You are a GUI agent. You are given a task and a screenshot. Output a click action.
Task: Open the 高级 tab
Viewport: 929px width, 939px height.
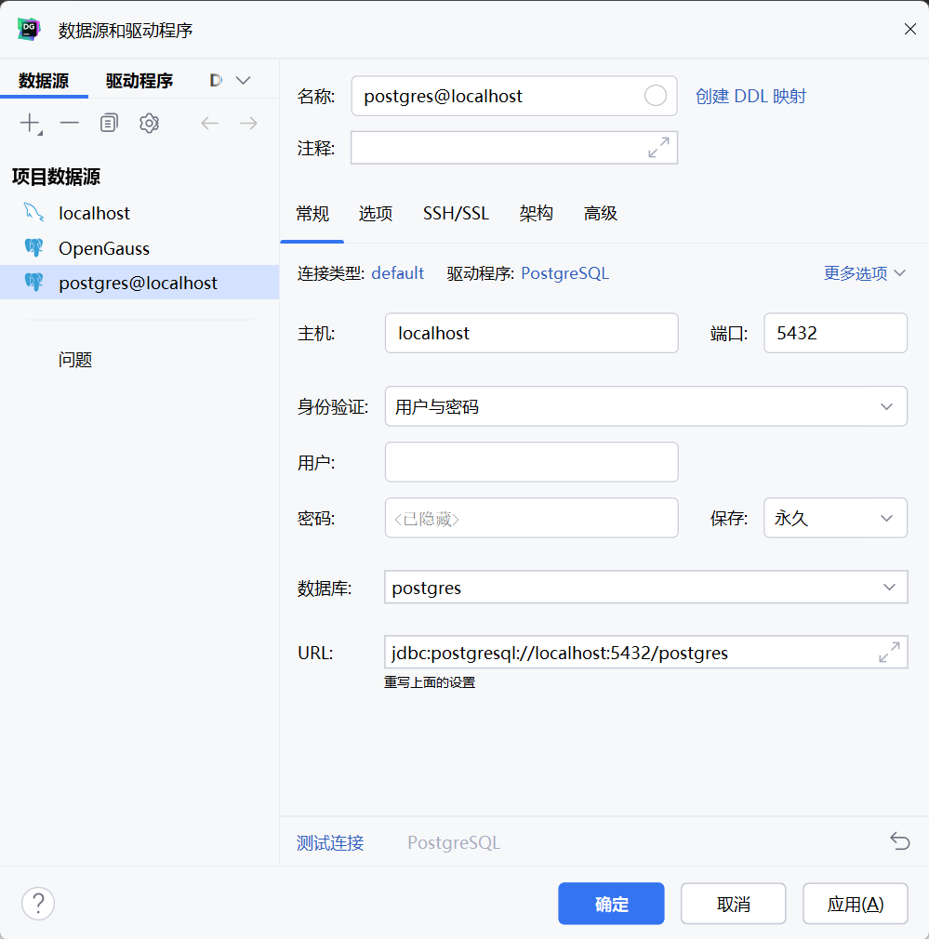pos(600,213)
